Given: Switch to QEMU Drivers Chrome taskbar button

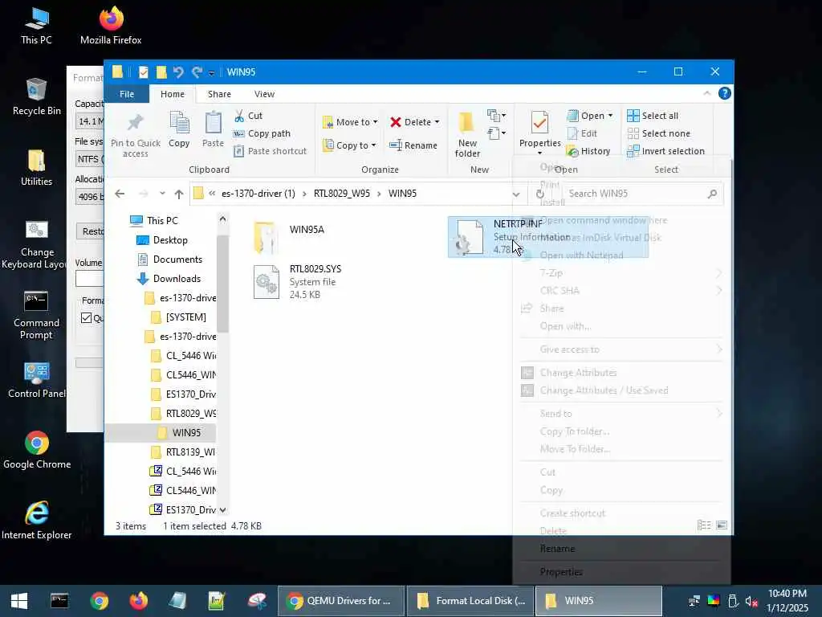Looking at the screenshot, I should click(340, 601).
